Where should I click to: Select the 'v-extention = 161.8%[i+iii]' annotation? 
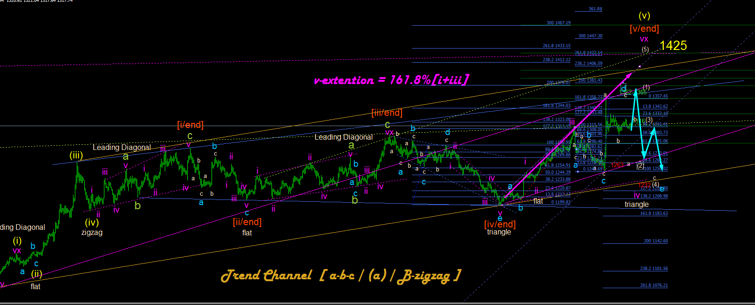(391, 80)
